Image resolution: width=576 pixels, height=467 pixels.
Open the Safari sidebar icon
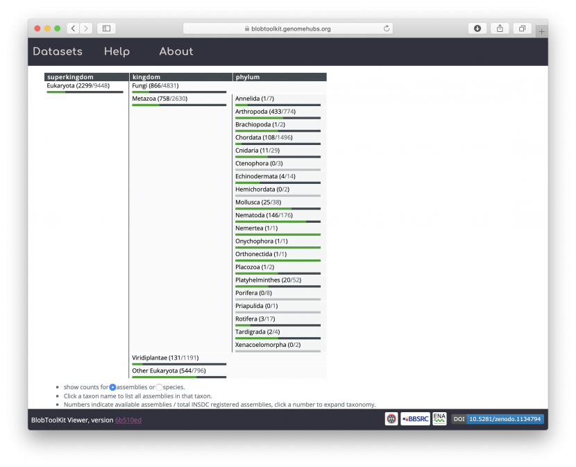point(105,28)
